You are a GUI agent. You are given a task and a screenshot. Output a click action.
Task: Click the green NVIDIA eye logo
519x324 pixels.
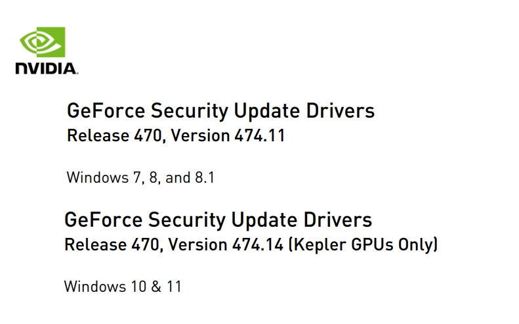coord(43,42)
